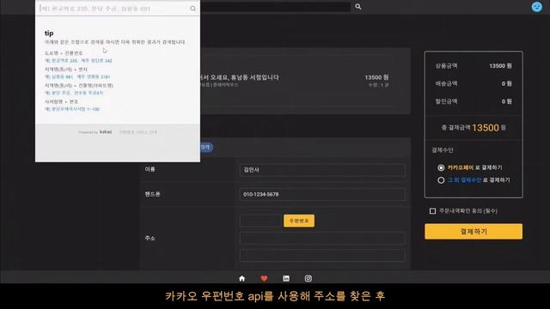Click the yellow 결제하기 button

[474, 232]
